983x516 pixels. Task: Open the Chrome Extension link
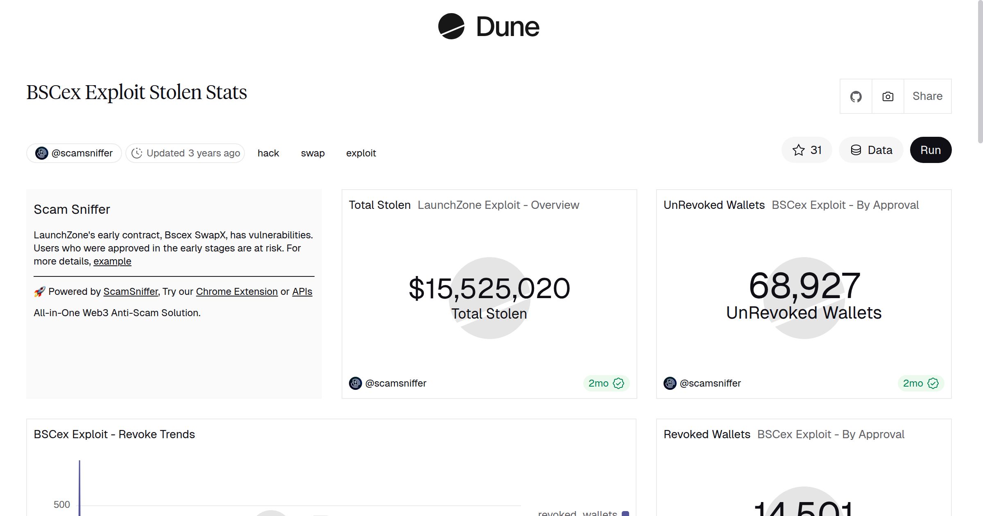237,291
